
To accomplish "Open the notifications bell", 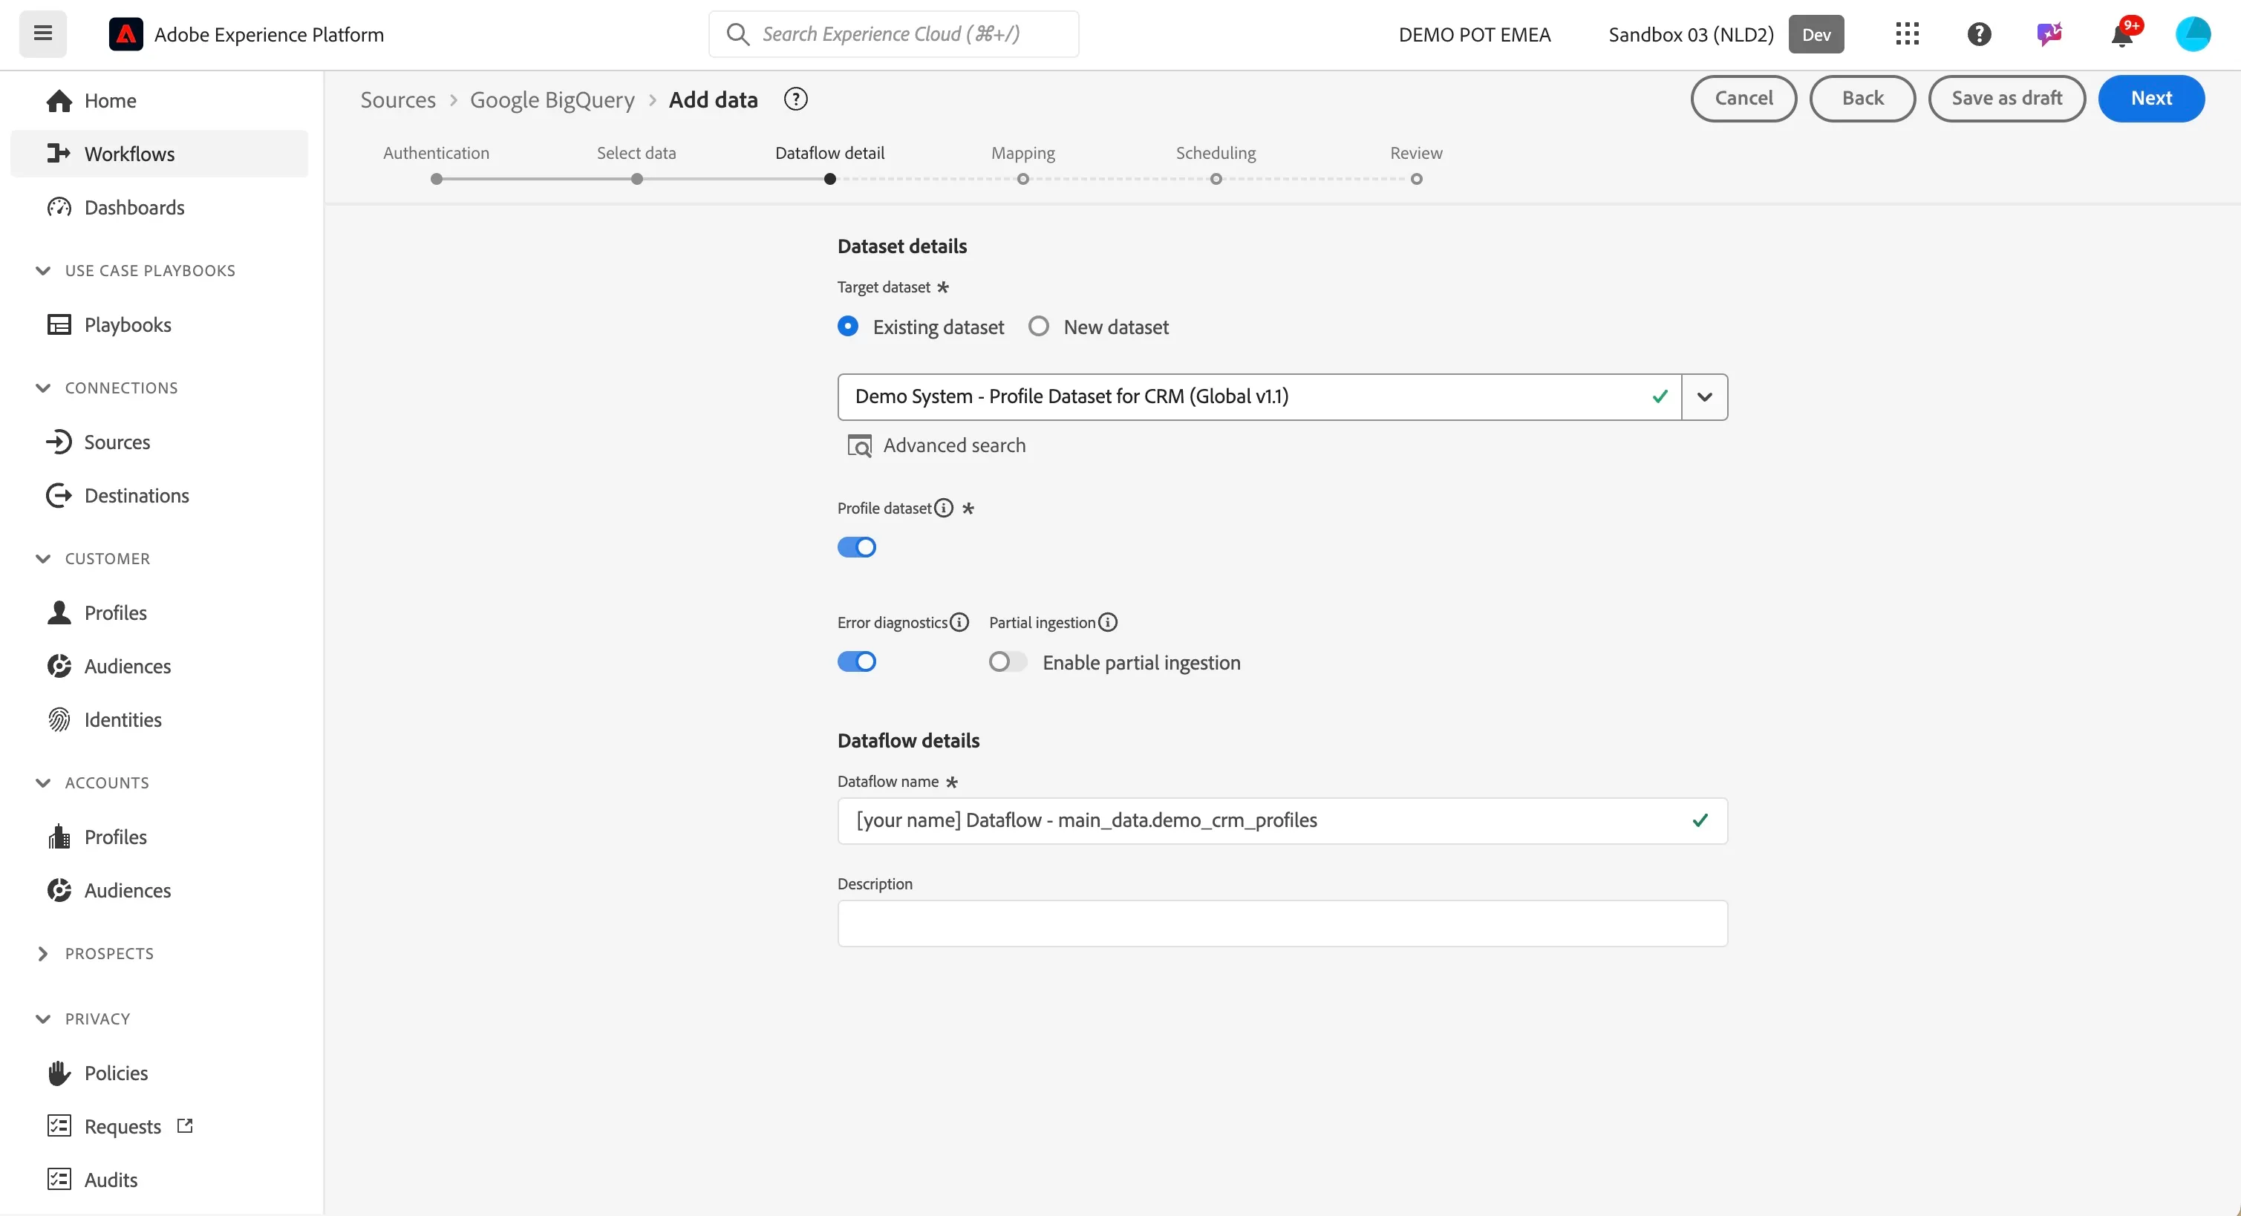I will pyautogui.click(x=2123, y=34).
